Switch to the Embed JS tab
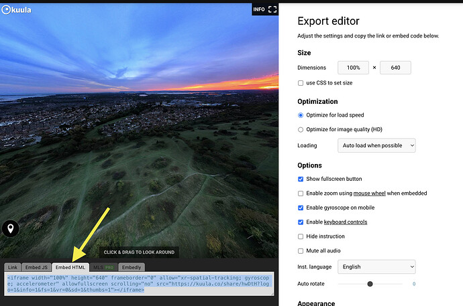The image size is (463, 306). click(37, 268)
